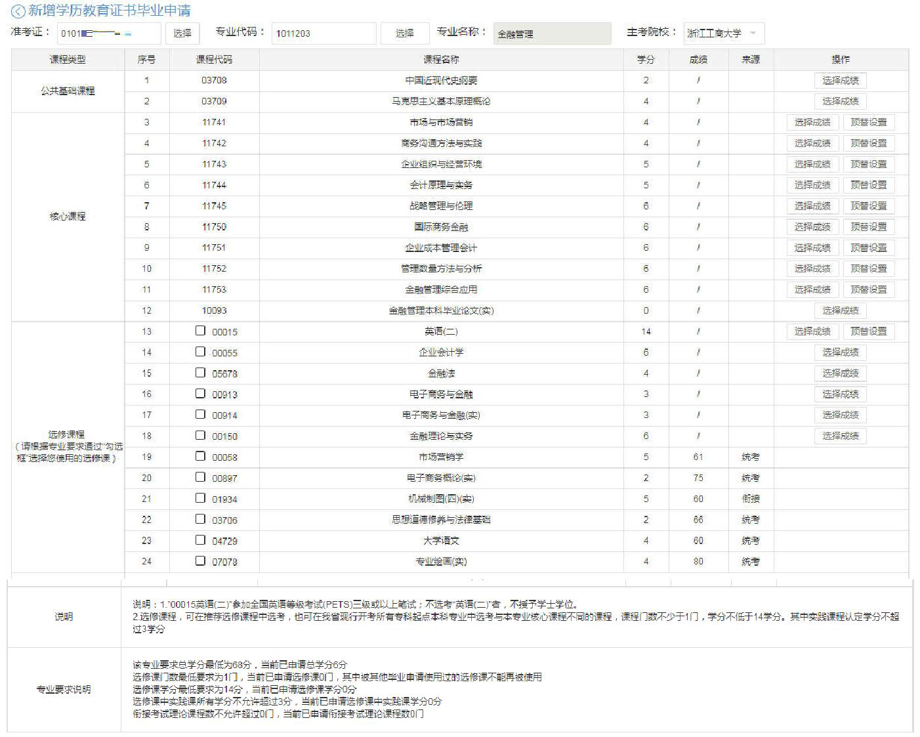Click the back arrow icon beside page title
The image size is (920, 737).
[18, 11]
